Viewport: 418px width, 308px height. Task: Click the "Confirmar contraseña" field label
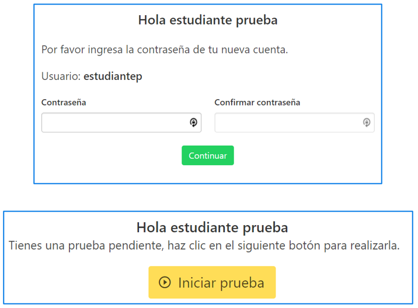point(257,103)
